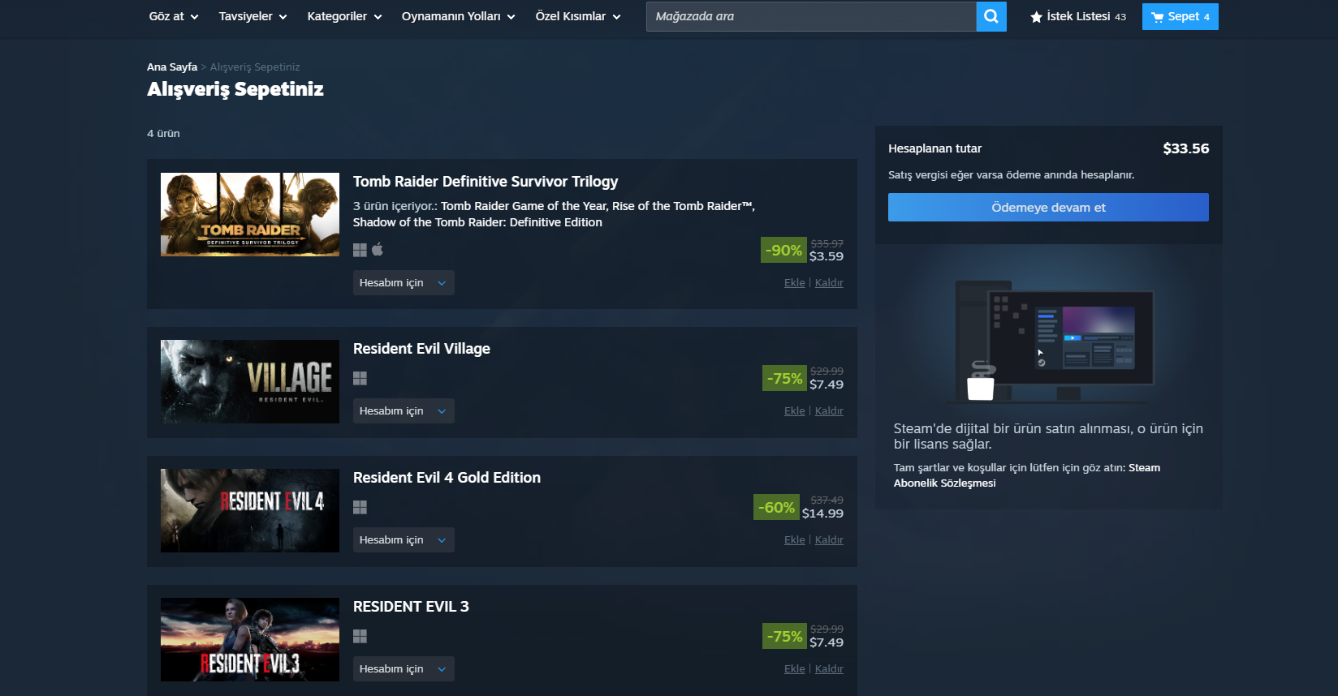
Task: Open the Resident Evil 3 thumbnail
Action: coord(250,639)
